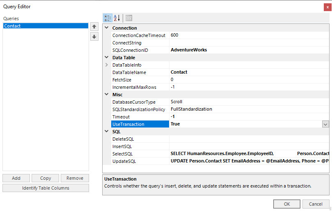
Task: Click the SQL category header
Action: tap(116, 132)
